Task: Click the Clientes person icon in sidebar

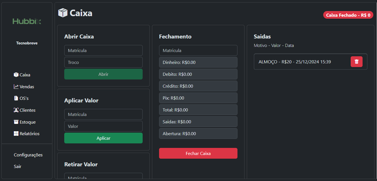Action: coord(16,110)
